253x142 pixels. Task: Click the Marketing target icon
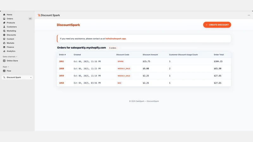click(x=4, y=31)
